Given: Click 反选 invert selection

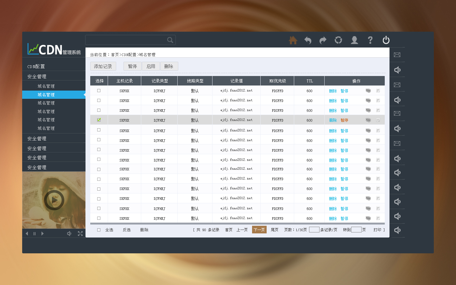Looking at the screenshot, I should (x=127, y=230).
